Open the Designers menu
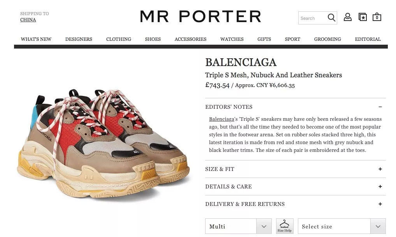The image size is (396, 237). 79,39
